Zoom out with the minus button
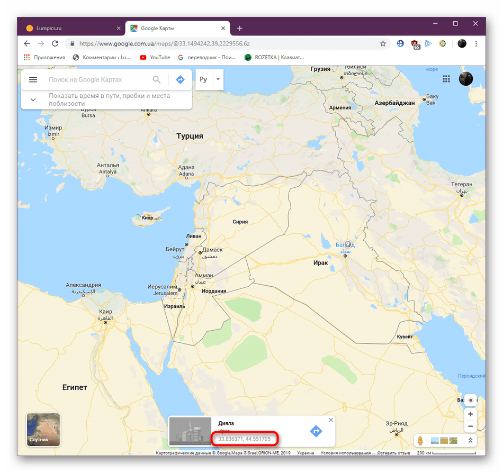The width and height of the screenshot is (503, 473). tap(471, 426)
